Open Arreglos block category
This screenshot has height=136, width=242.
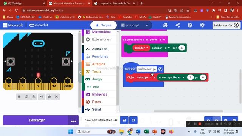[100, 64]
